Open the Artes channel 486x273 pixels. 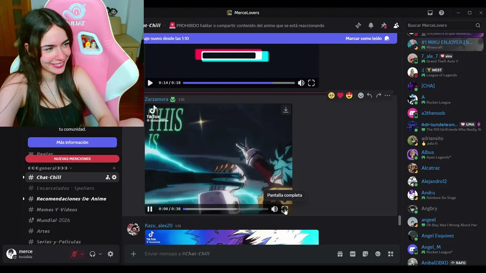point(72,231)
